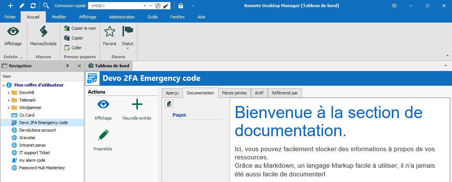Select the Password Hub Masterkey entry
This screenshot has width=452, height=182.
[x=42, y=168]
